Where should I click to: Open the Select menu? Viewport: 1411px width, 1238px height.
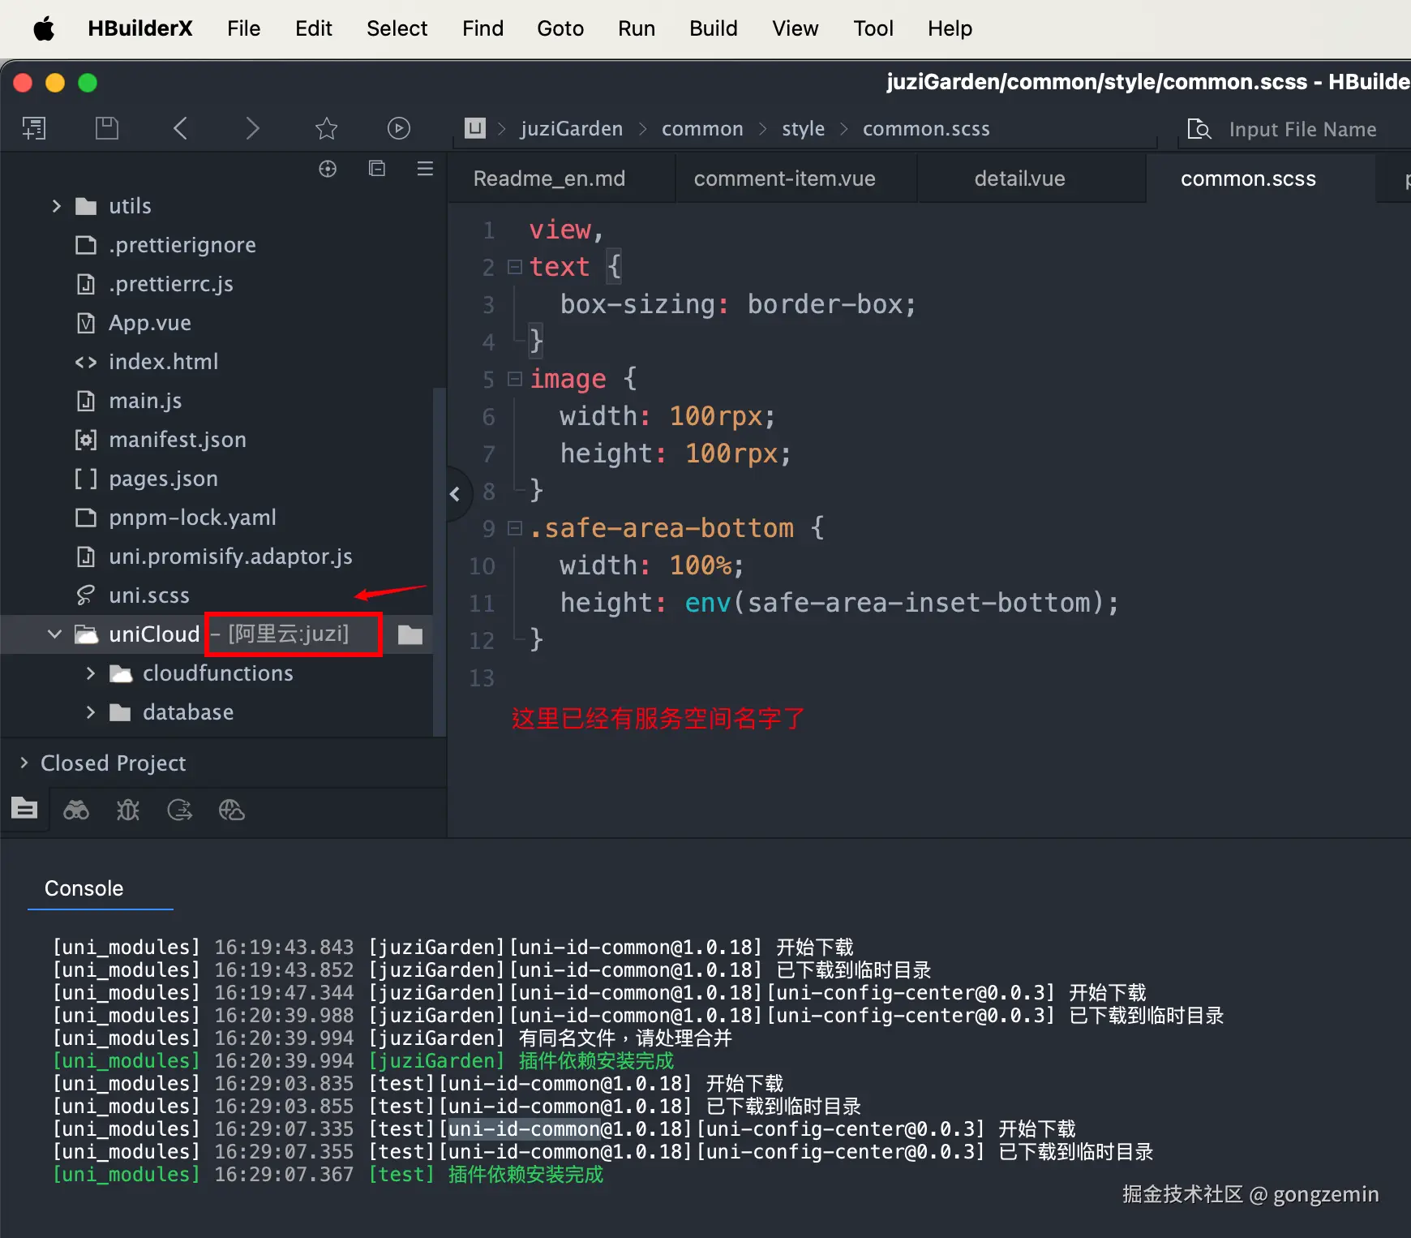tap(397, 29)
